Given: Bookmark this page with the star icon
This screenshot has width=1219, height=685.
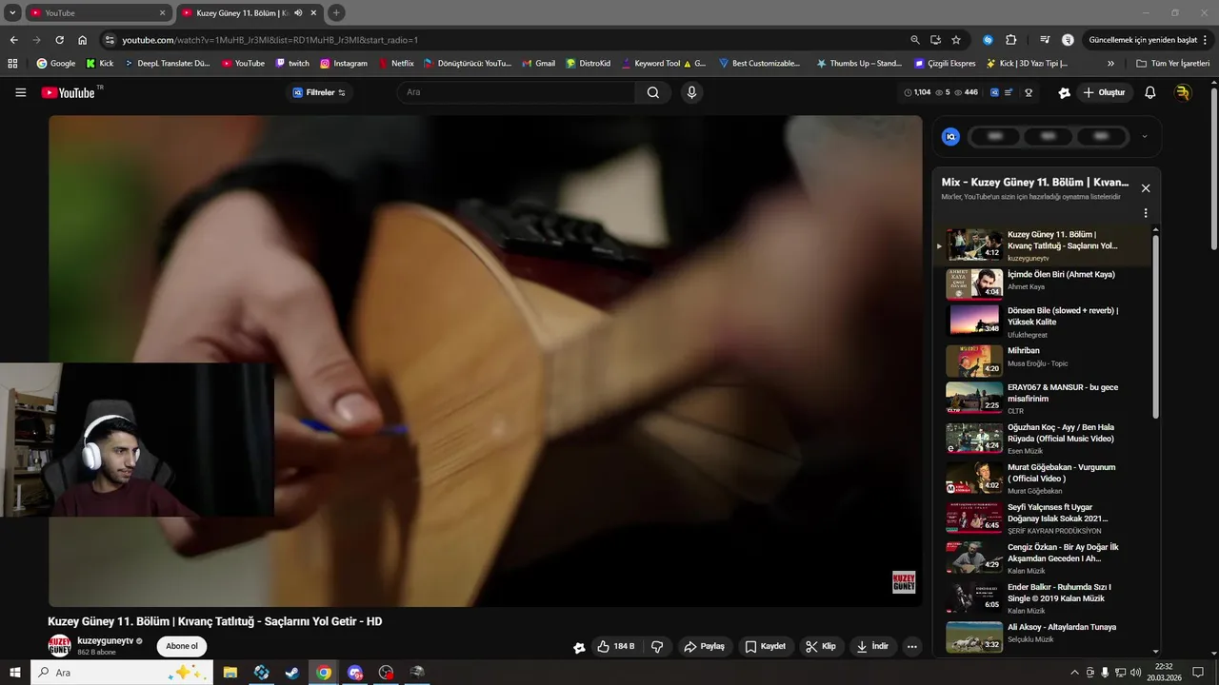Looking at the screenshot, I should 956,40.
